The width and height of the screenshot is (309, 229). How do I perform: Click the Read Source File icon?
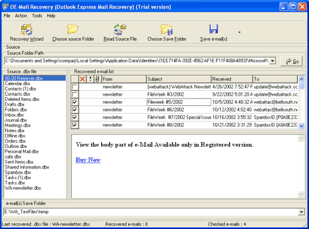(120, 30)
